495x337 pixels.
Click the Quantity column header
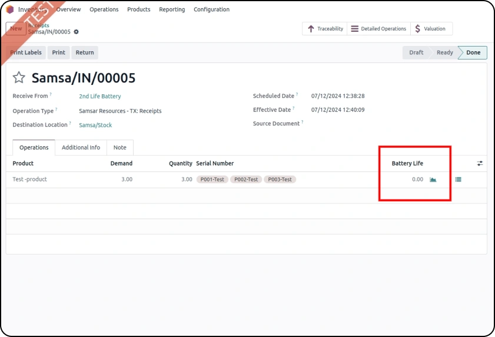tap(181, 163)
